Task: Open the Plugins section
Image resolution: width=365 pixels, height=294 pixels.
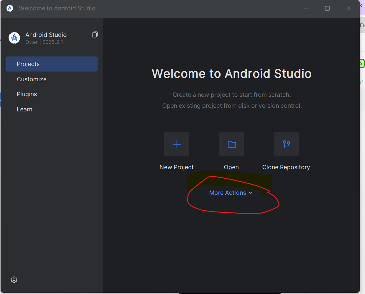Action: tap(27, 94)
